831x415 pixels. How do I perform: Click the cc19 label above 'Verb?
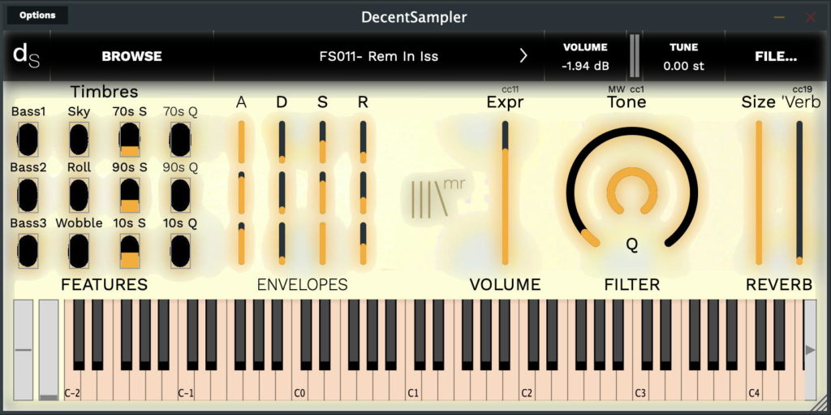point(802,89)
